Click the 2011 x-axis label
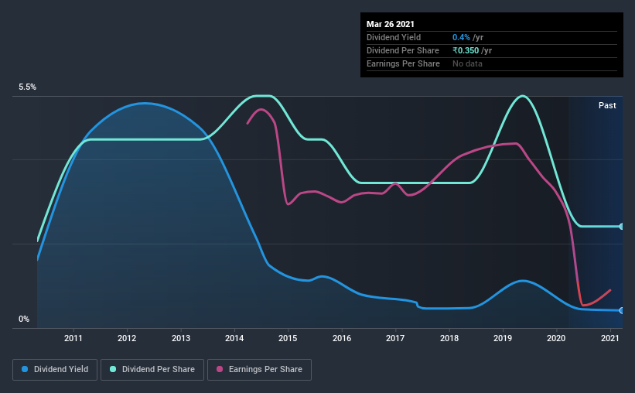This screenshot has height=393, width=635. pos(73,338)
